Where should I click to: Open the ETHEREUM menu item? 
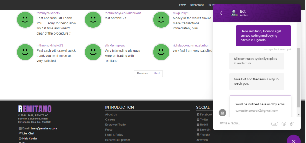(x=197, y=5)
